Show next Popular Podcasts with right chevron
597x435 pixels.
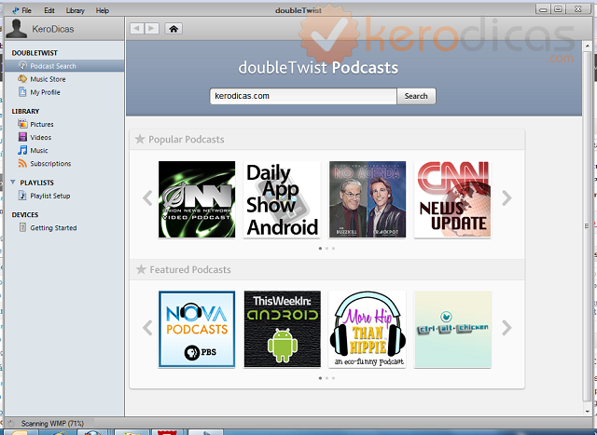(x=507, y=198)
